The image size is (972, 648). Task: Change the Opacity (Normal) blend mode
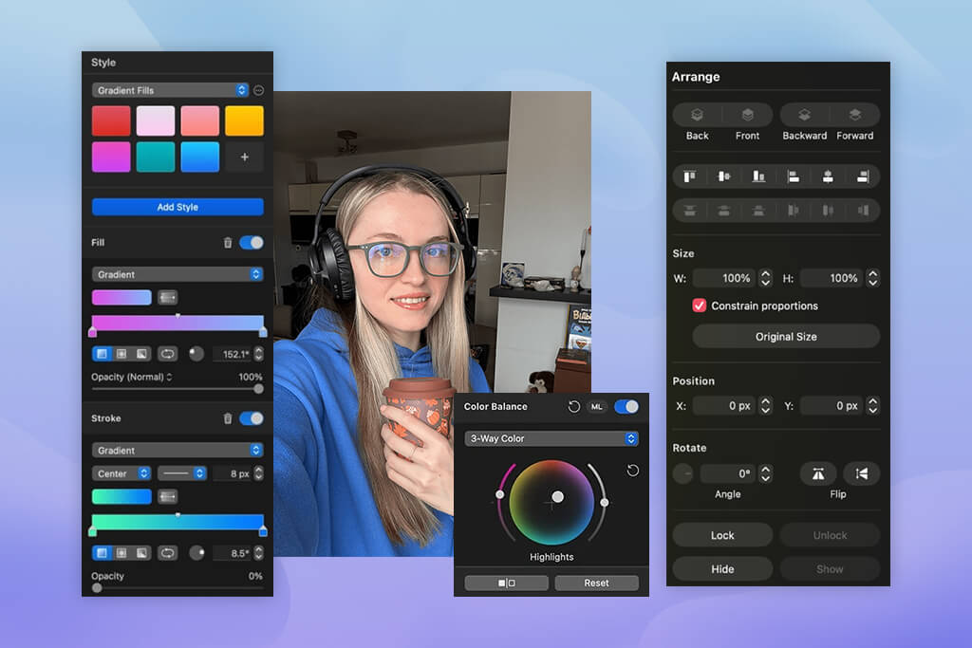131,378
